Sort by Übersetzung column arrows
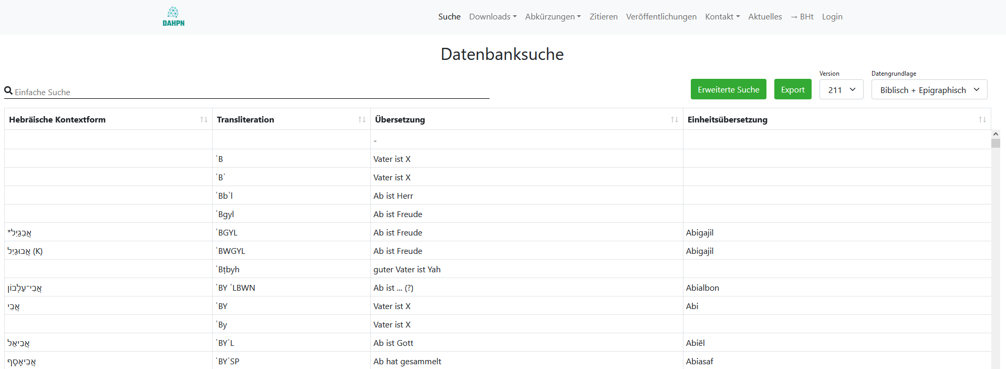The width and height of the screenshot is (1006, 369). pyautogui.click(x=675, y=120)
